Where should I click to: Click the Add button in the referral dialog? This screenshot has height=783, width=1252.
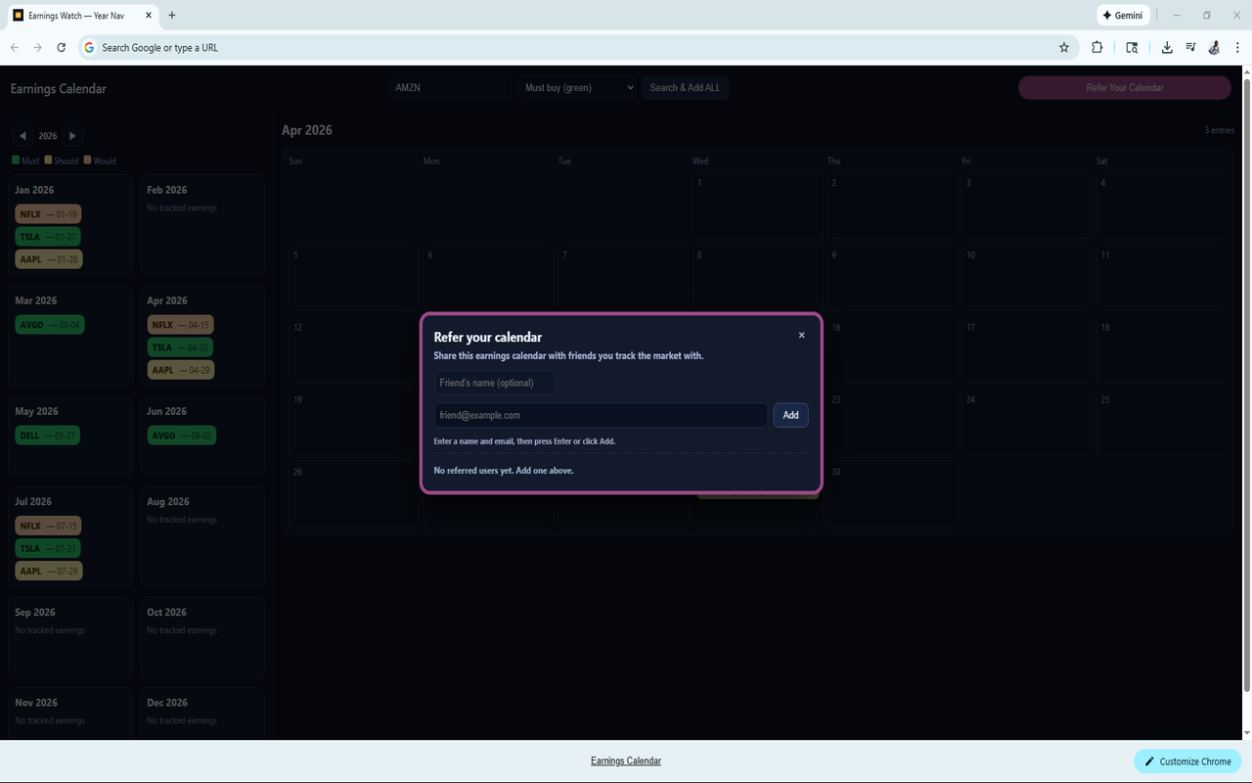tap(790, 414)
